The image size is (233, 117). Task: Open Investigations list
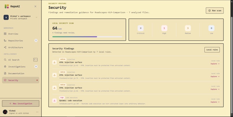21,67
